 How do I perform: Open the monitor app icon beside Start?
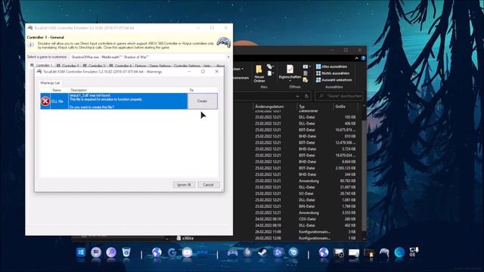(x=96, y=252)
